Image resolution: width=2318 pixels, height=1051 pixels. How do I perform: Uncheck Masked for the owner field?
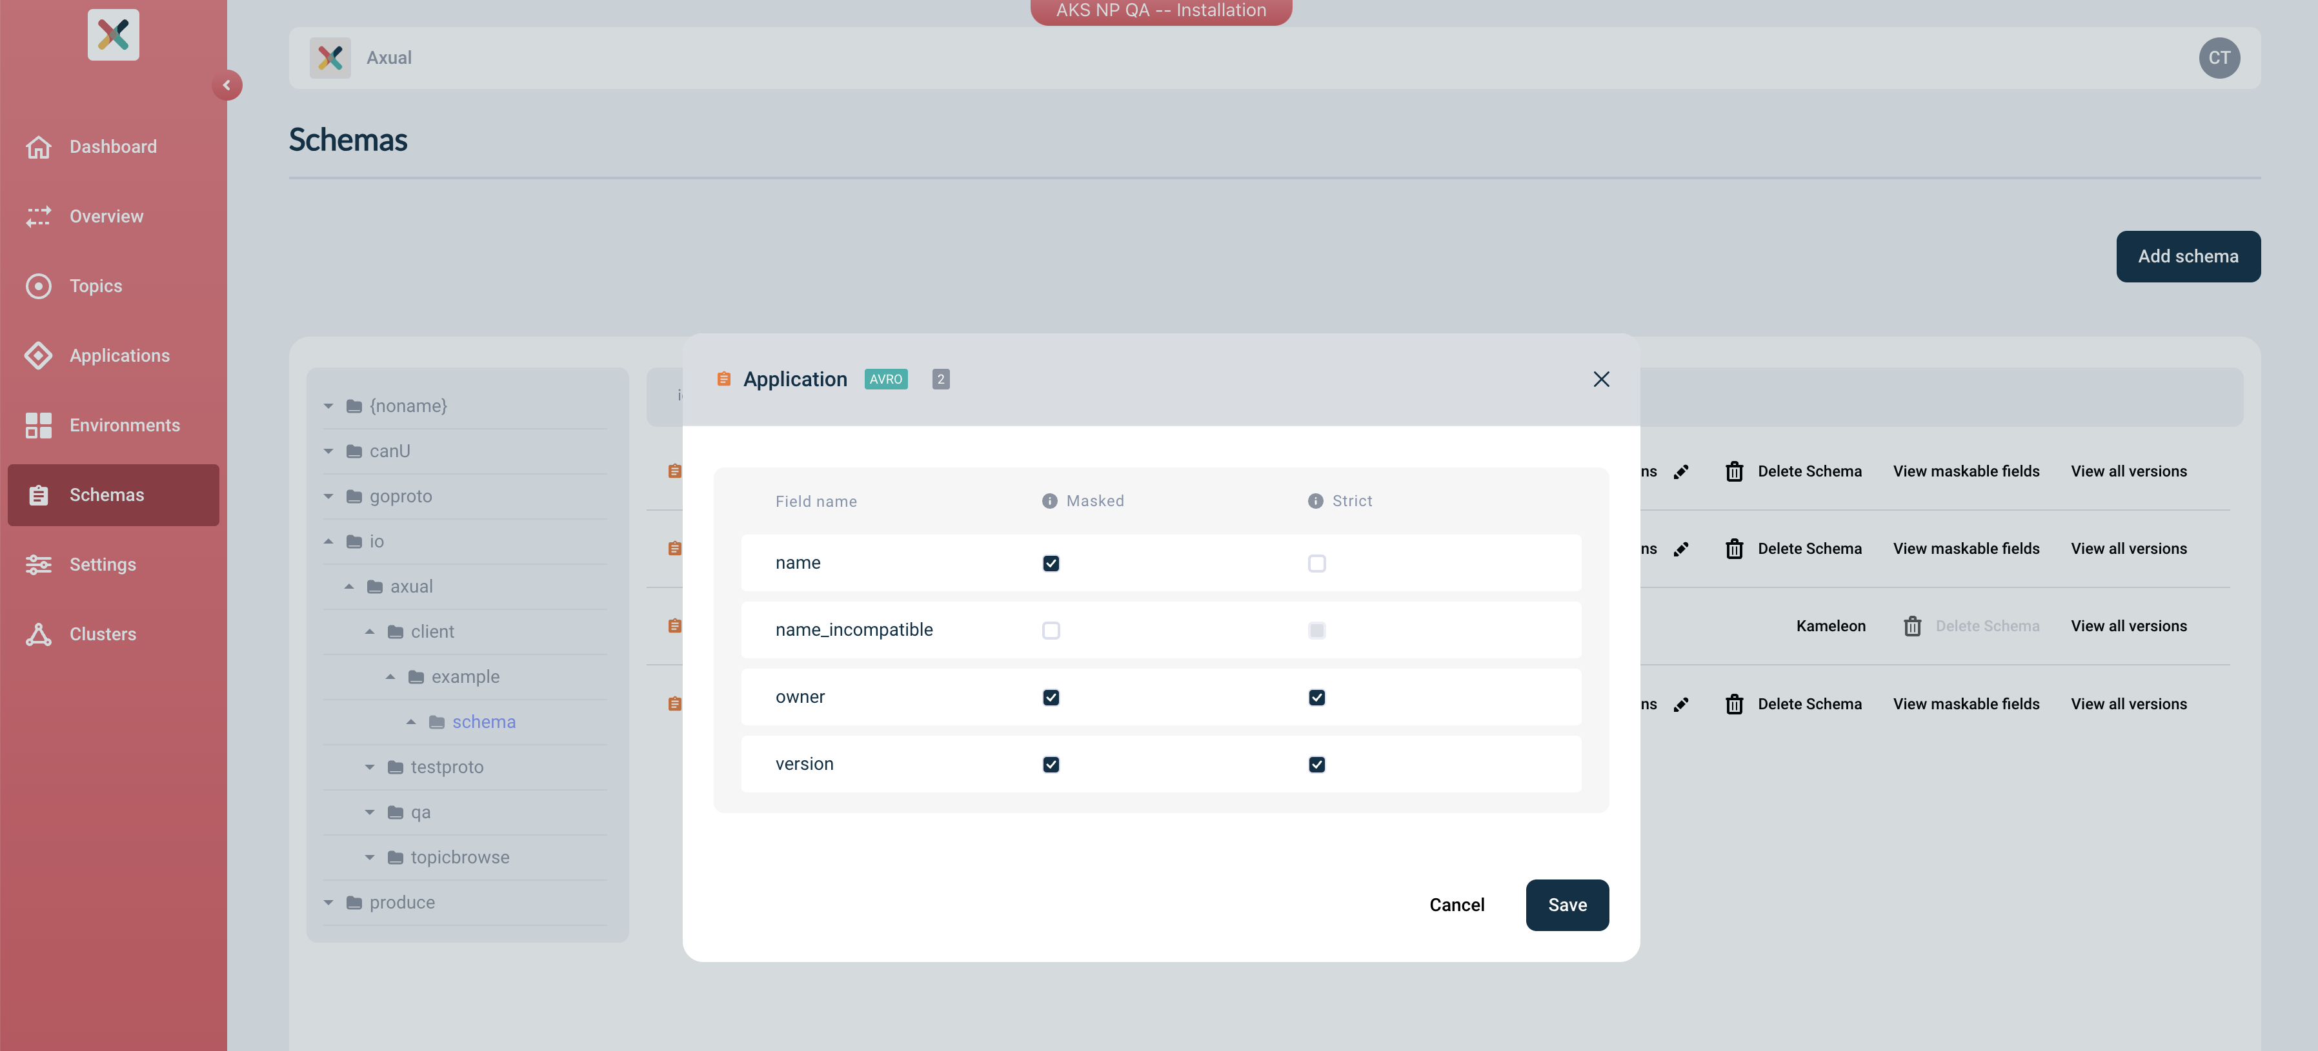point(1050,698)
